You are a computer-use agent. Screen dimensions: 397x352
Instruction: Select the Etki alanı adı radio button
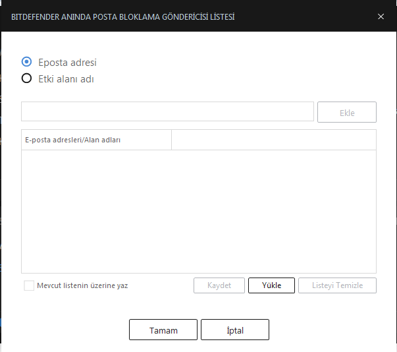tap(27, 78)
